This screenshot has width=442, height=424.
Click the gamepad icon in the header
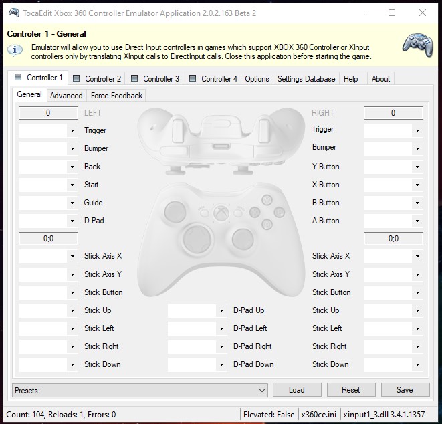(x=417, y=45)
